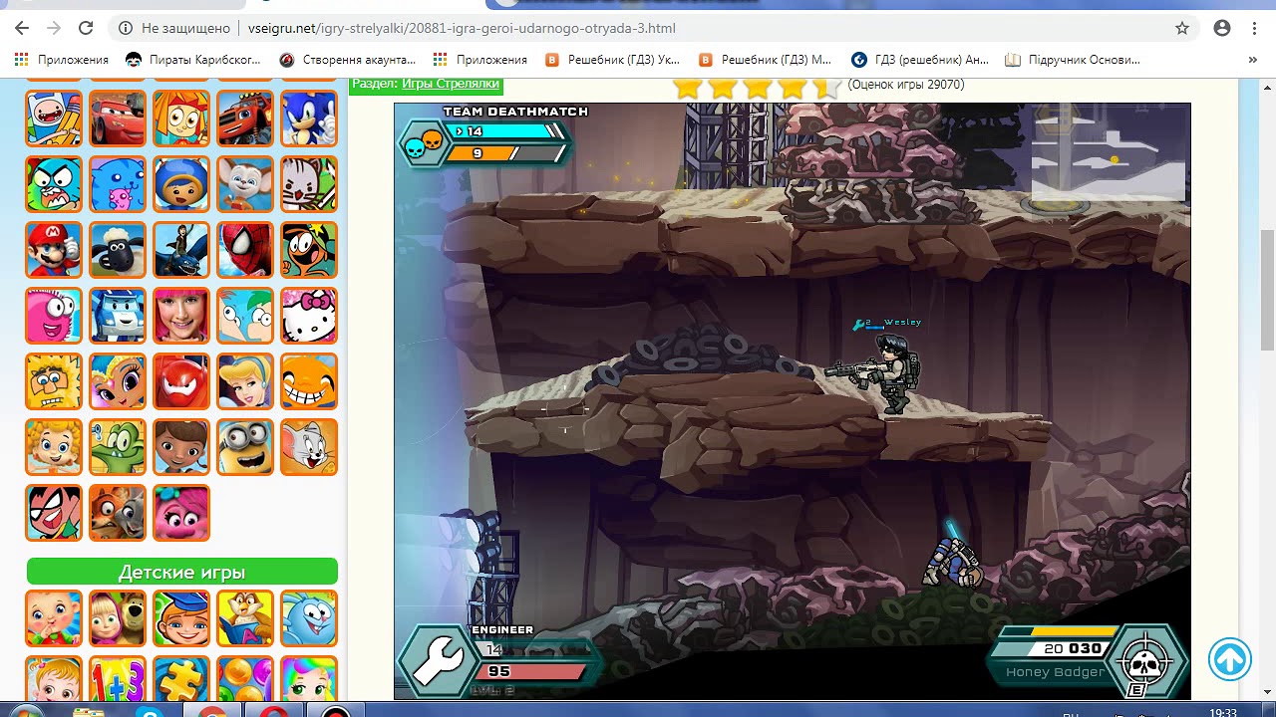Click the Team Deathmatch score bar

click(x=485, y=142)
